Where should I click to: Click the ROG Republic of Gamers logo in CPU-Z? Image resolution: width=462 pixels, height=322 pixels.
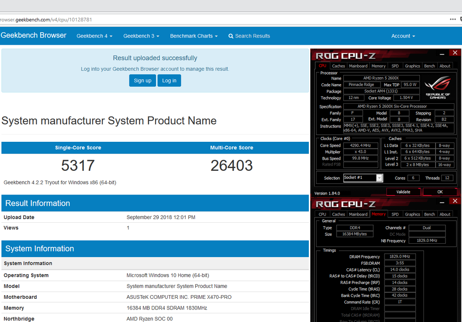[437, 87]
